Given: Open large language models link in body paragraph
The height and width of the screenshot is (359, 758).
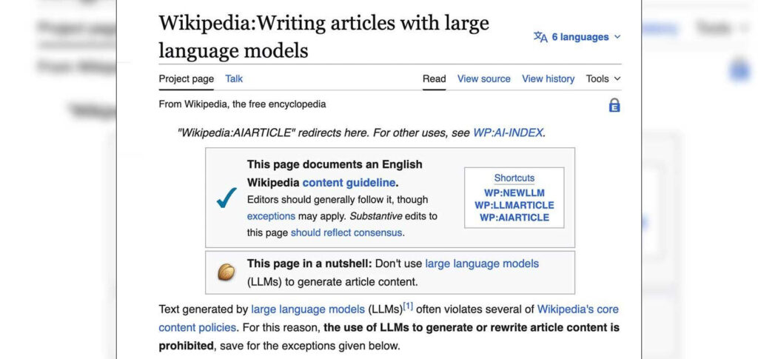Looking at the screenshot, I should (x=308, y=309).
